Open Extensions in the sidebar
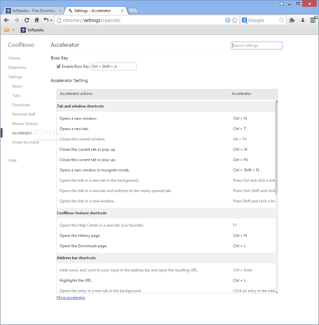The height and width of the screenshot is (325, 319). coord(17,67)
